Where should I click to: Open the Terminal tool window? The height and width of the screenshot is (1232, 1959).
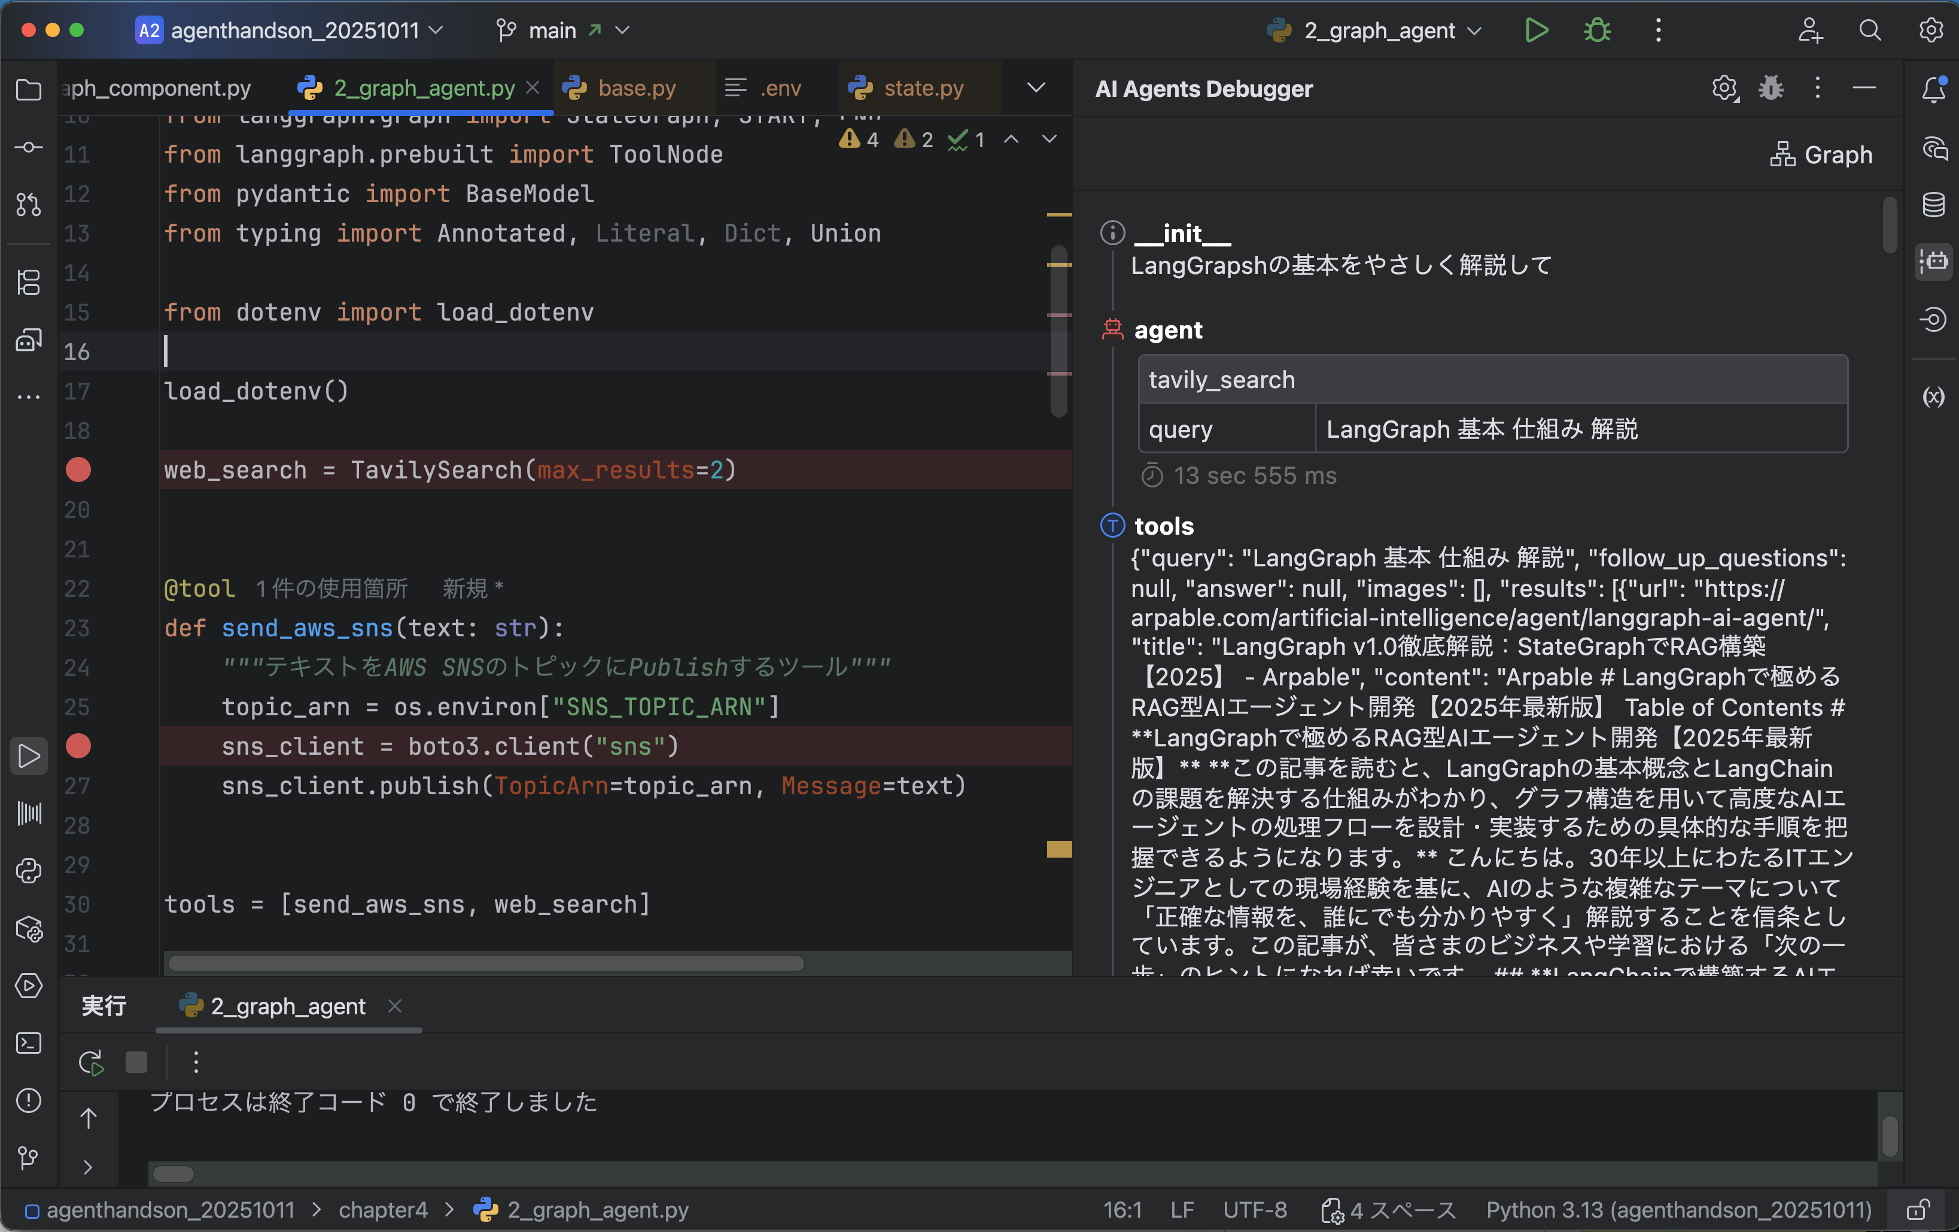pos(29,1044)
